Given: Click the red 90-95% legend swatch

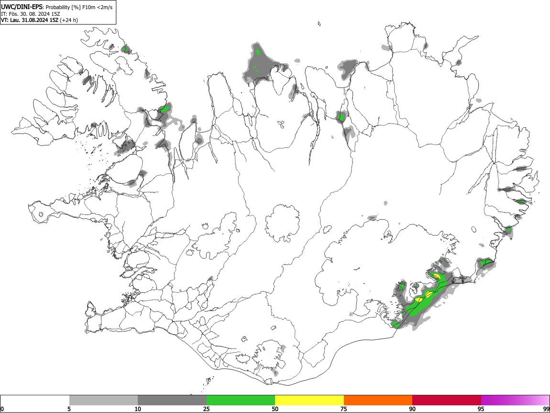Looking at the screenshot, I should pos(447,400).
